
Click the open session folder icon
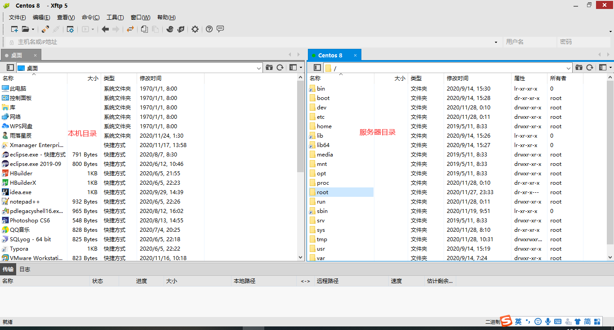(25, 29)
